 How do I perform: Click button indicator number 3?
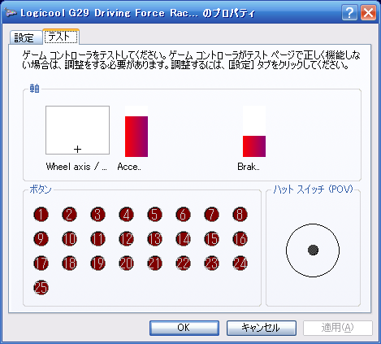point(97,215)
